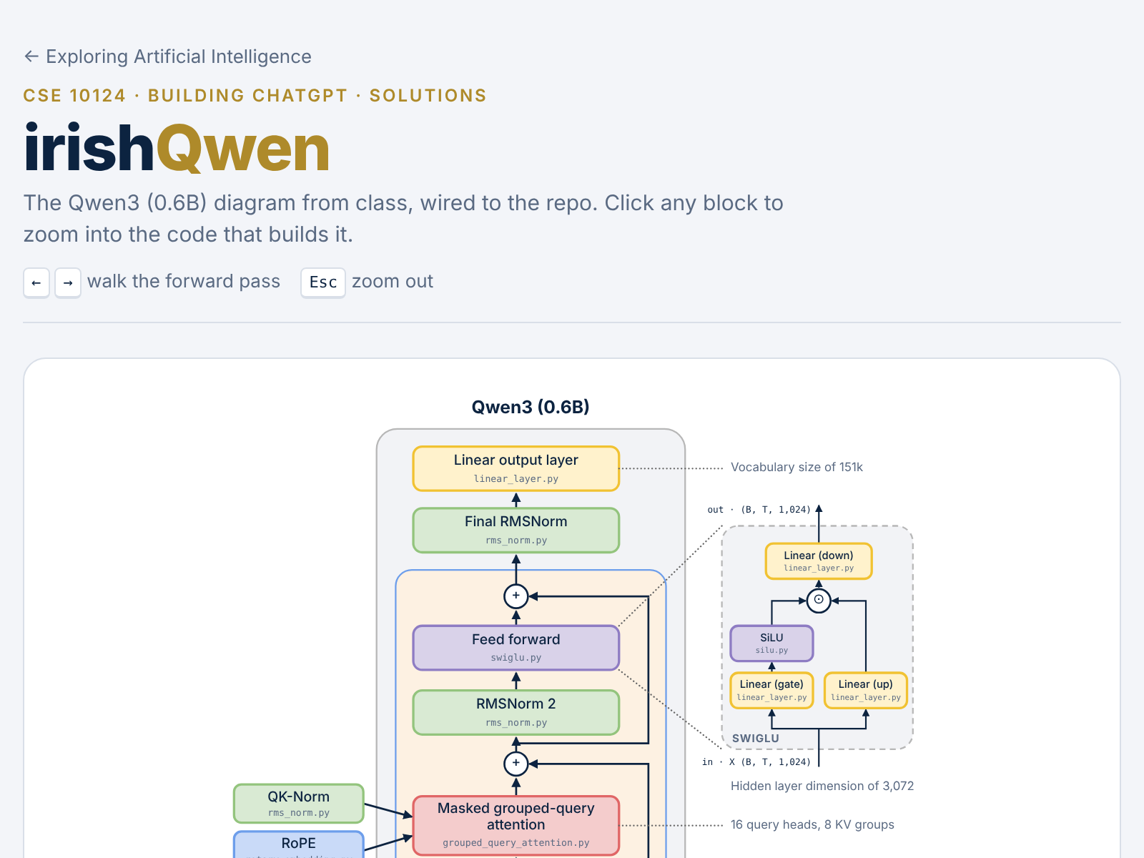Select the RoPE block
The width and height of the screenshot is (1144, 858).
pos(299,844)
